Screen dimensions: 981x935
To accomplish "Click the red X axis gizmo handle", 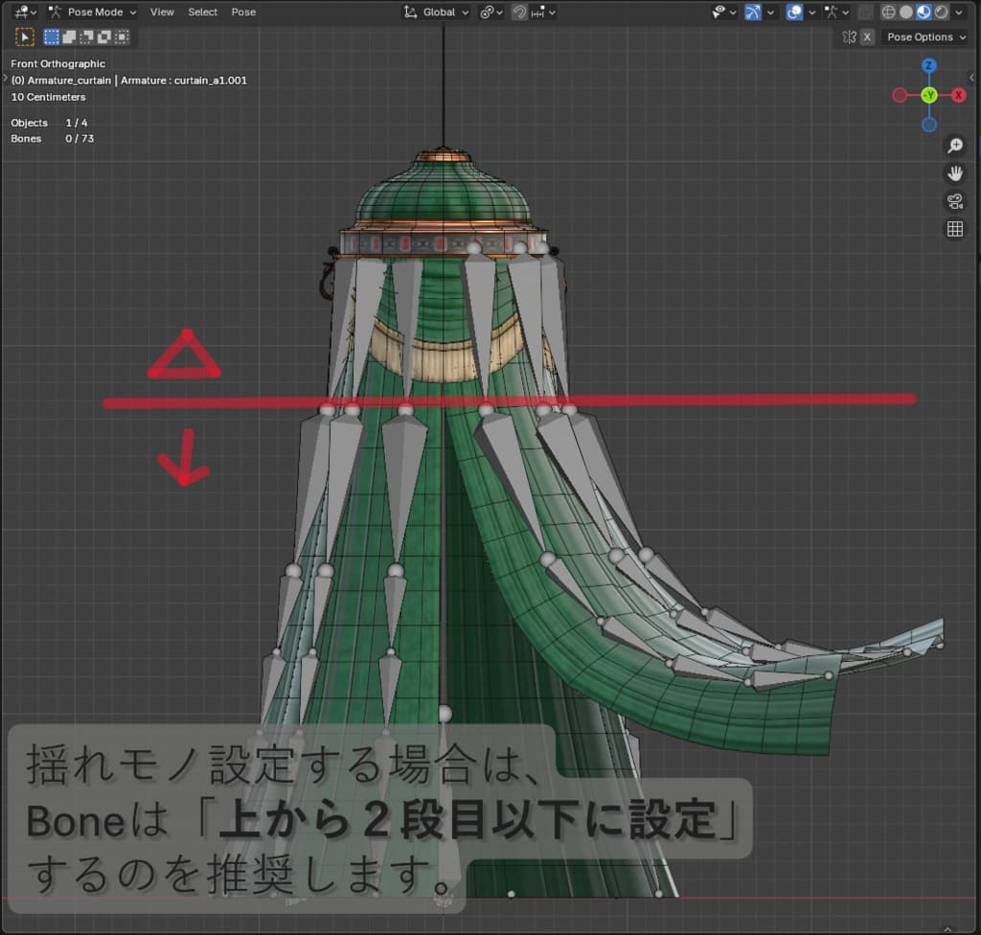I will pyautogui.click(x=958, y=95).
